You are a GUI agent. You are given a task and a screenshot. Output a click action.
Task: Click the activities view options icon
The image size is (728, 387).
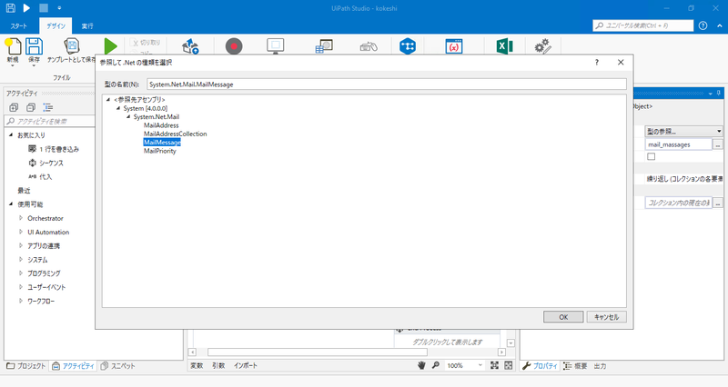point(48,107)
